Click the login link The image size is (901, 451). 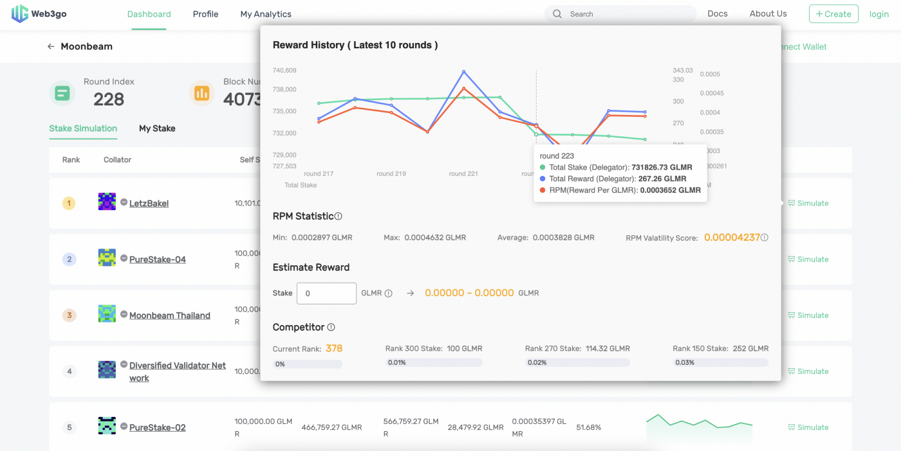click(x=879, y=14)
